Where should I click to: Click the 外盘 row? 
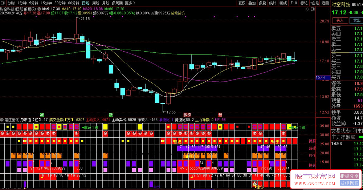347,106
